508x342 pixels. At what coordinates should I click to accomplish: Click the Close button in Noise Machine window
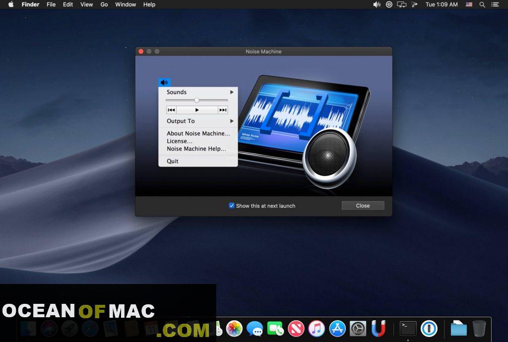(x=363, y=206)
